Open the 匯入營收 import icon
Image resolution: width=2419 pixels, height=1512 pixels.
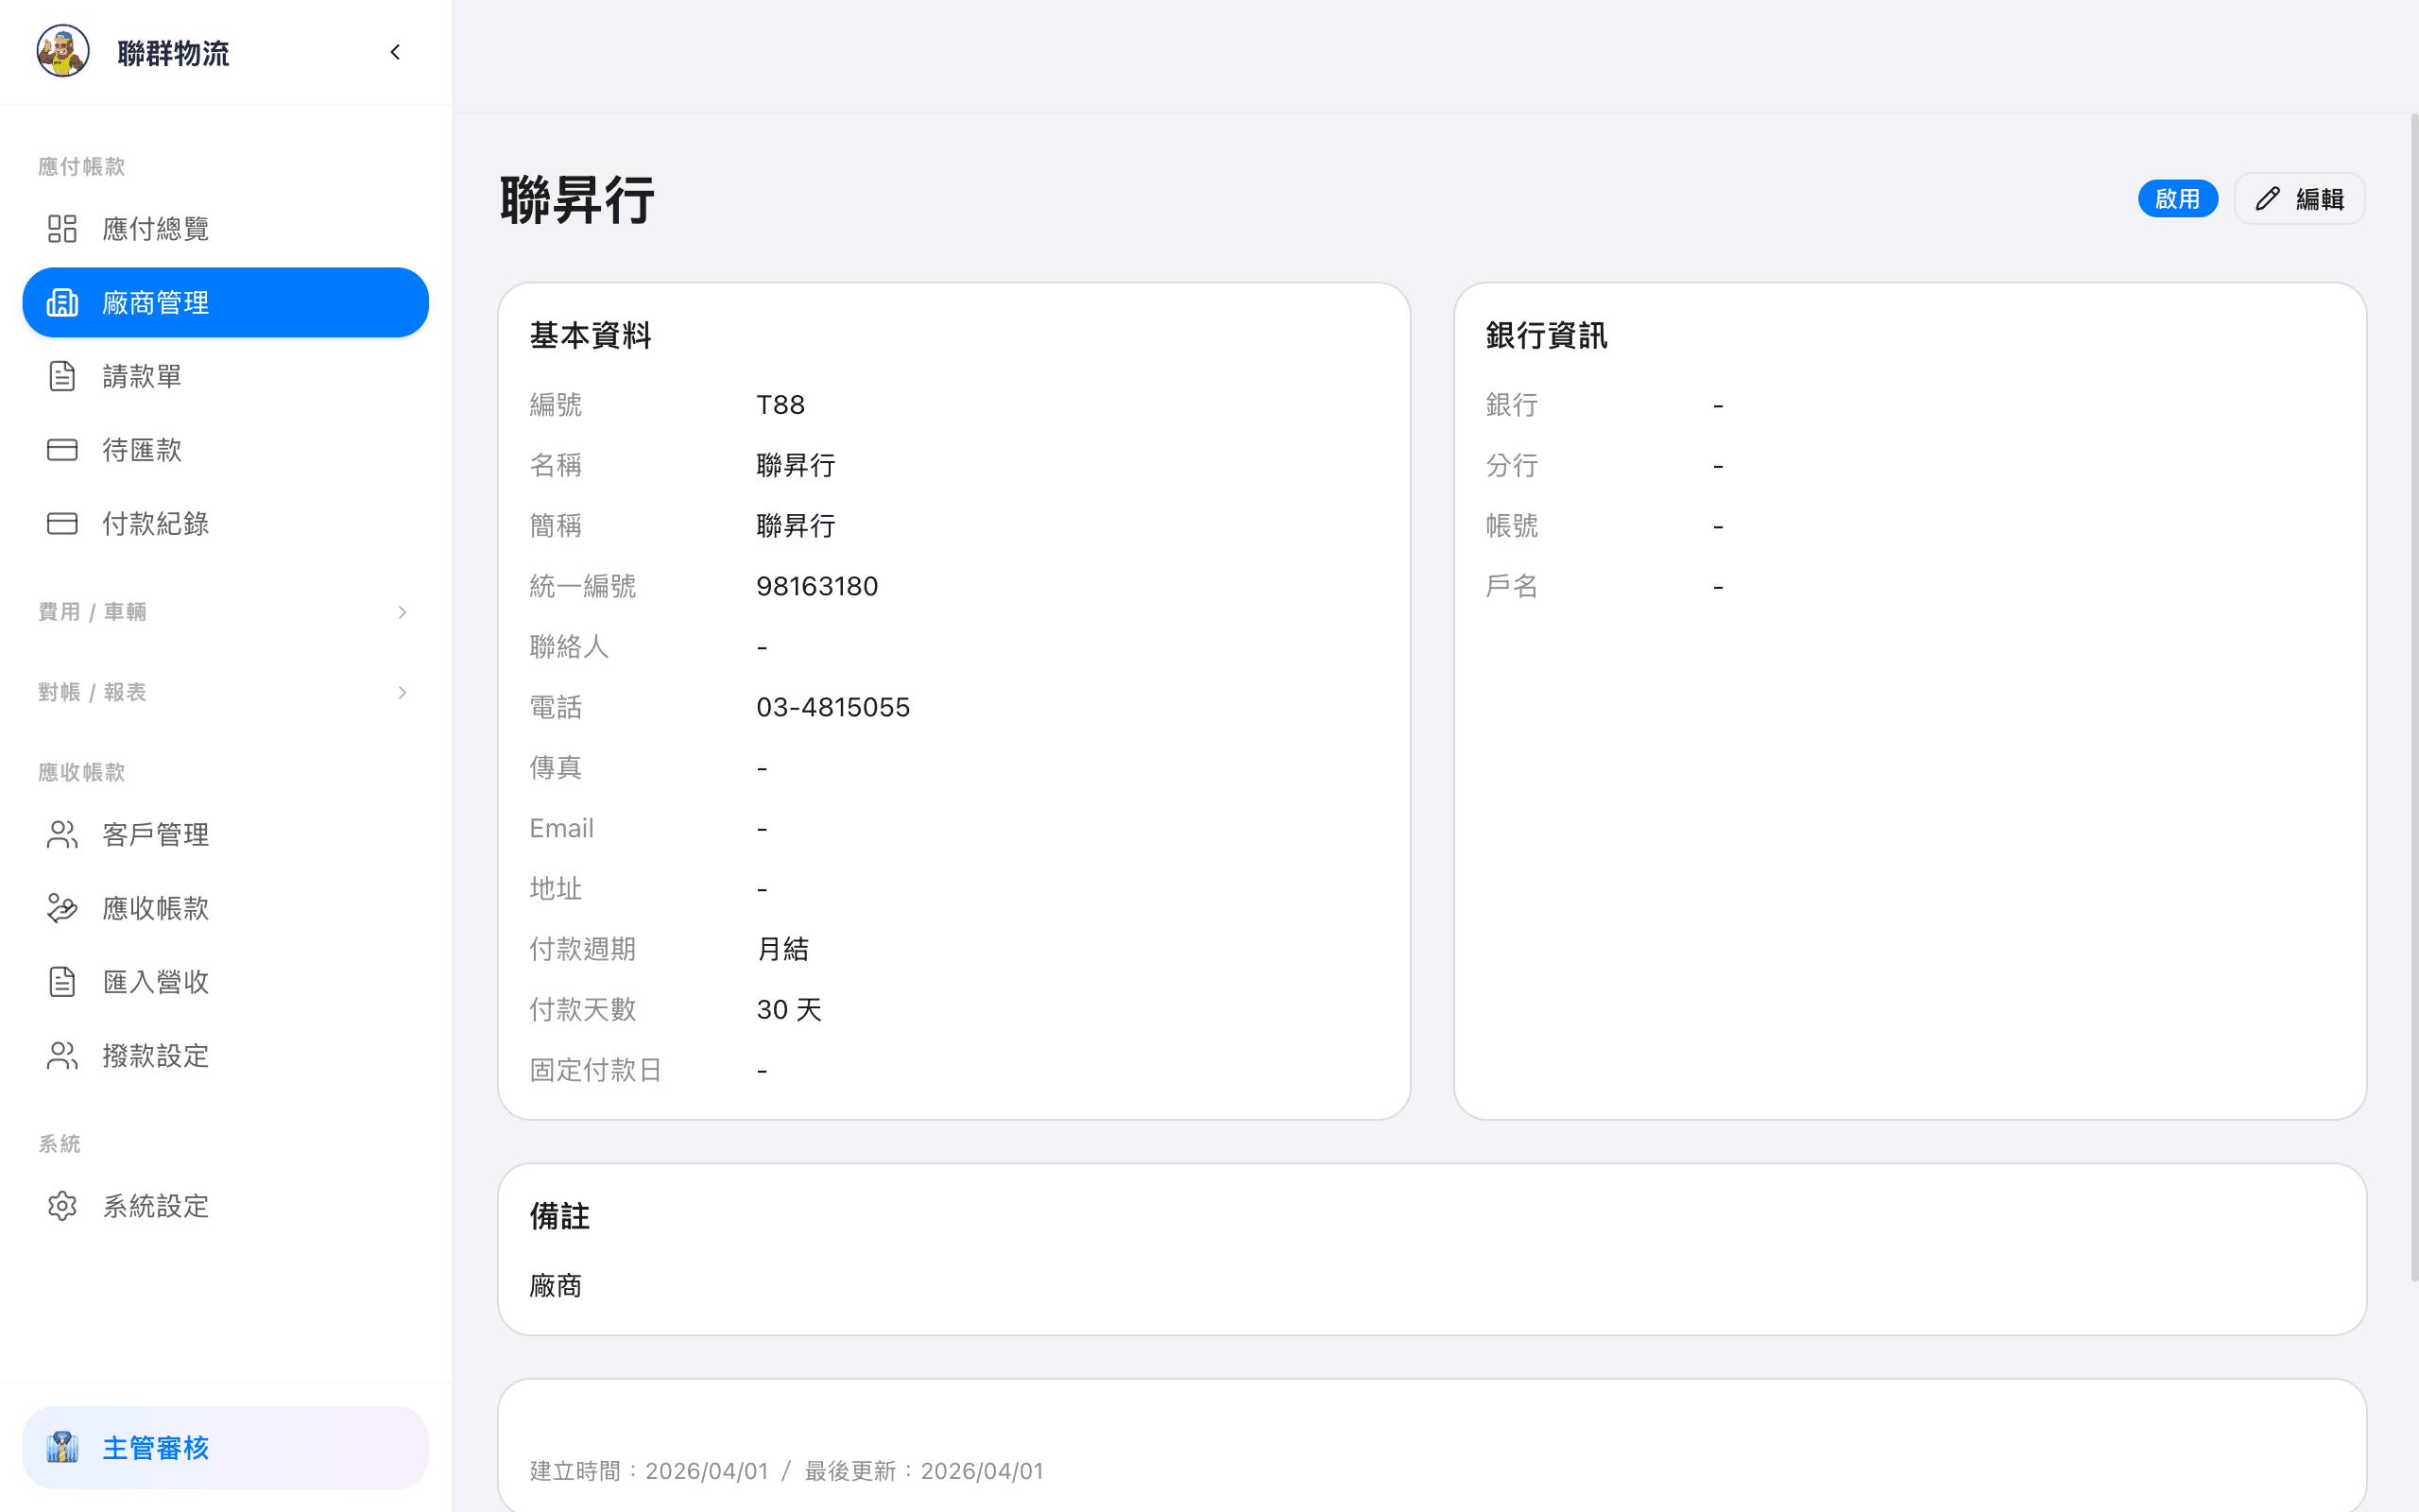pos(62,981)
